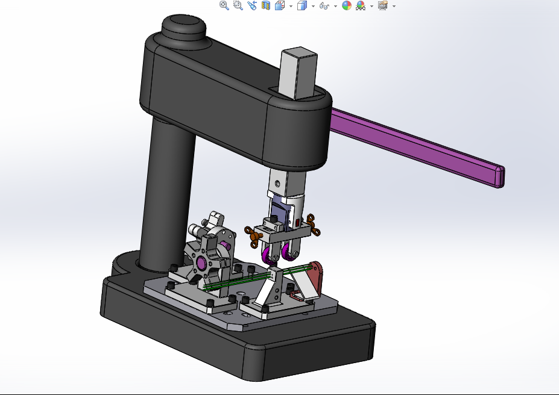Screen dimensions: 559x395
Task: Open Edit Appearance color ball
Action: [x=347, y=5]
